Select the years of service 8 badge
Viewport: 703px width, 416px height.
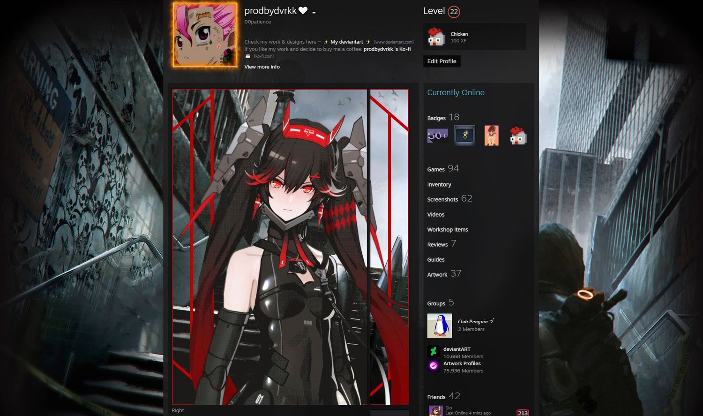[x=465, y=136]
